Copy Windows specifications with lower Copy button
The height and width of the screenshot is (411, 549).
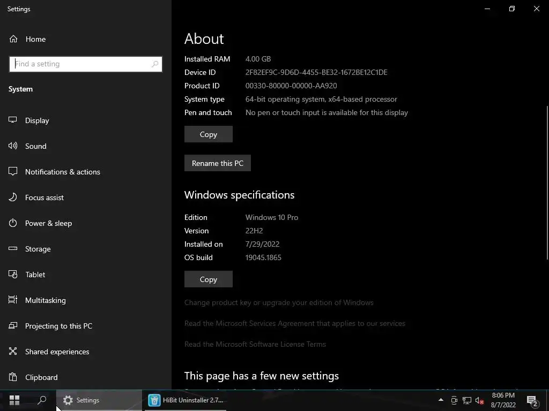(209, 279)
